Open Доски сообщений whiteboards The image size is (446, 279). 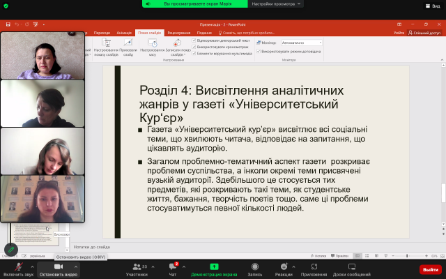tap(351, 269)
